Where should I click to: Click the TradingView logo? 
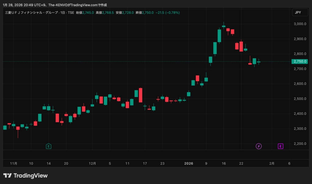click(26, 175)
